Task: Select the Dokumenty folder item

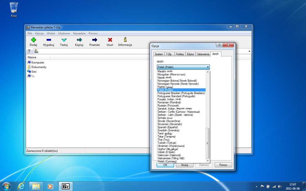Action: coord(37,67)
